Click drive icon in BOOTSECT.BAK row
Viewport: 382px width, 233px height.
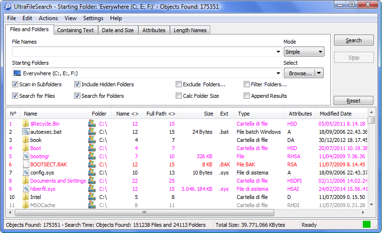tap(92, 164)
